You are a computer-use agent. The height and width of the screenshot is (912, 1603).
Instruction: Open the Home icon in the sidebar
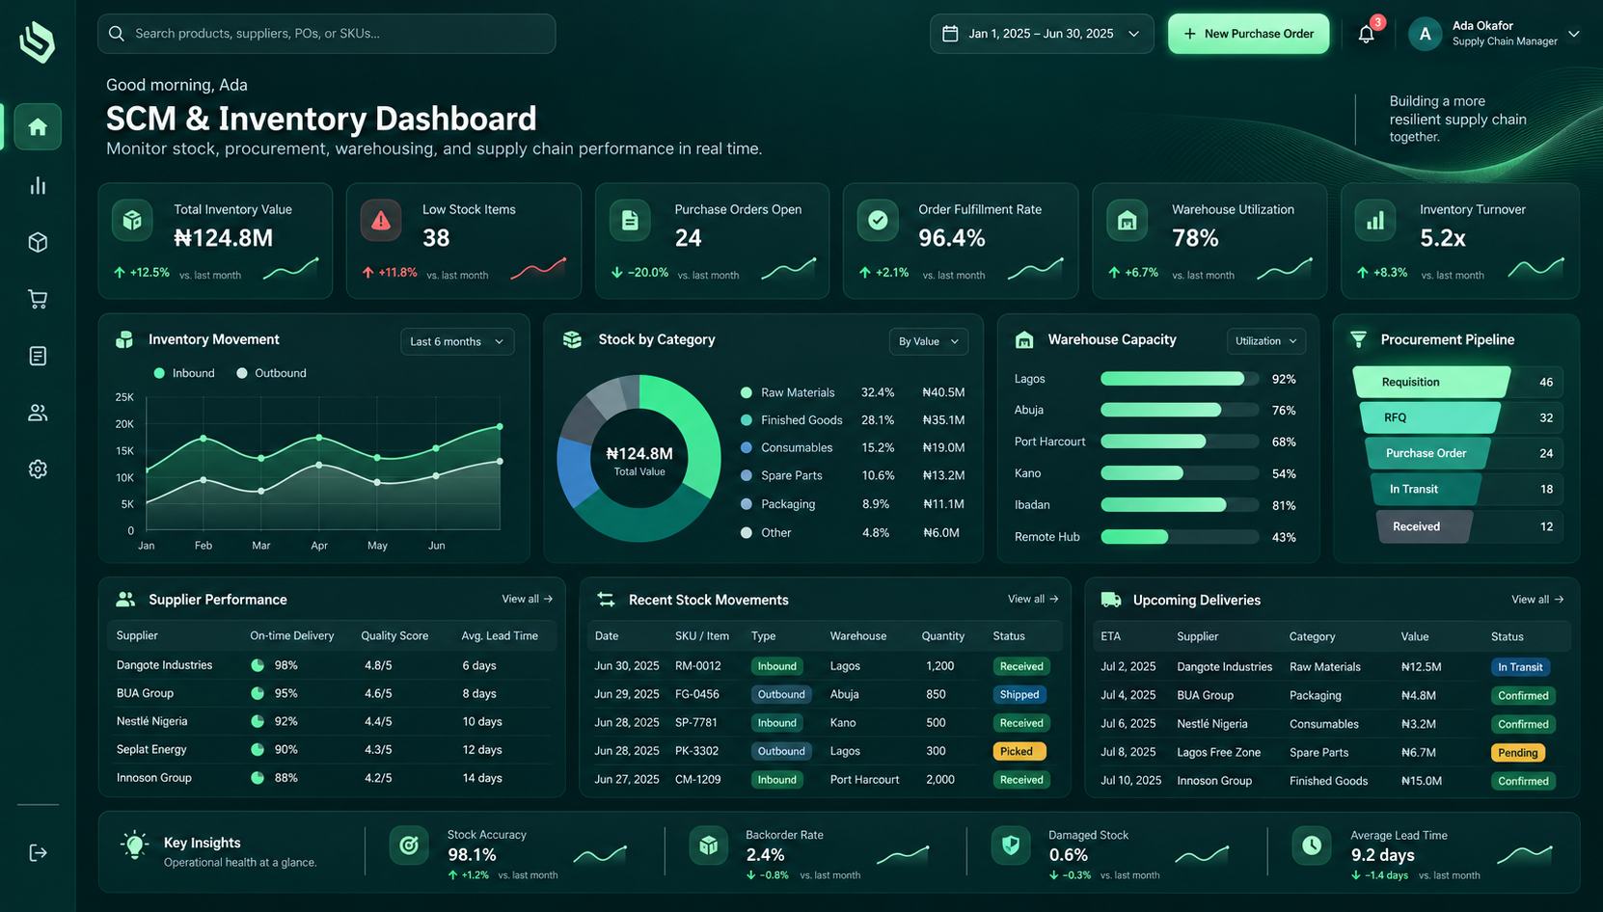point(38,127)
